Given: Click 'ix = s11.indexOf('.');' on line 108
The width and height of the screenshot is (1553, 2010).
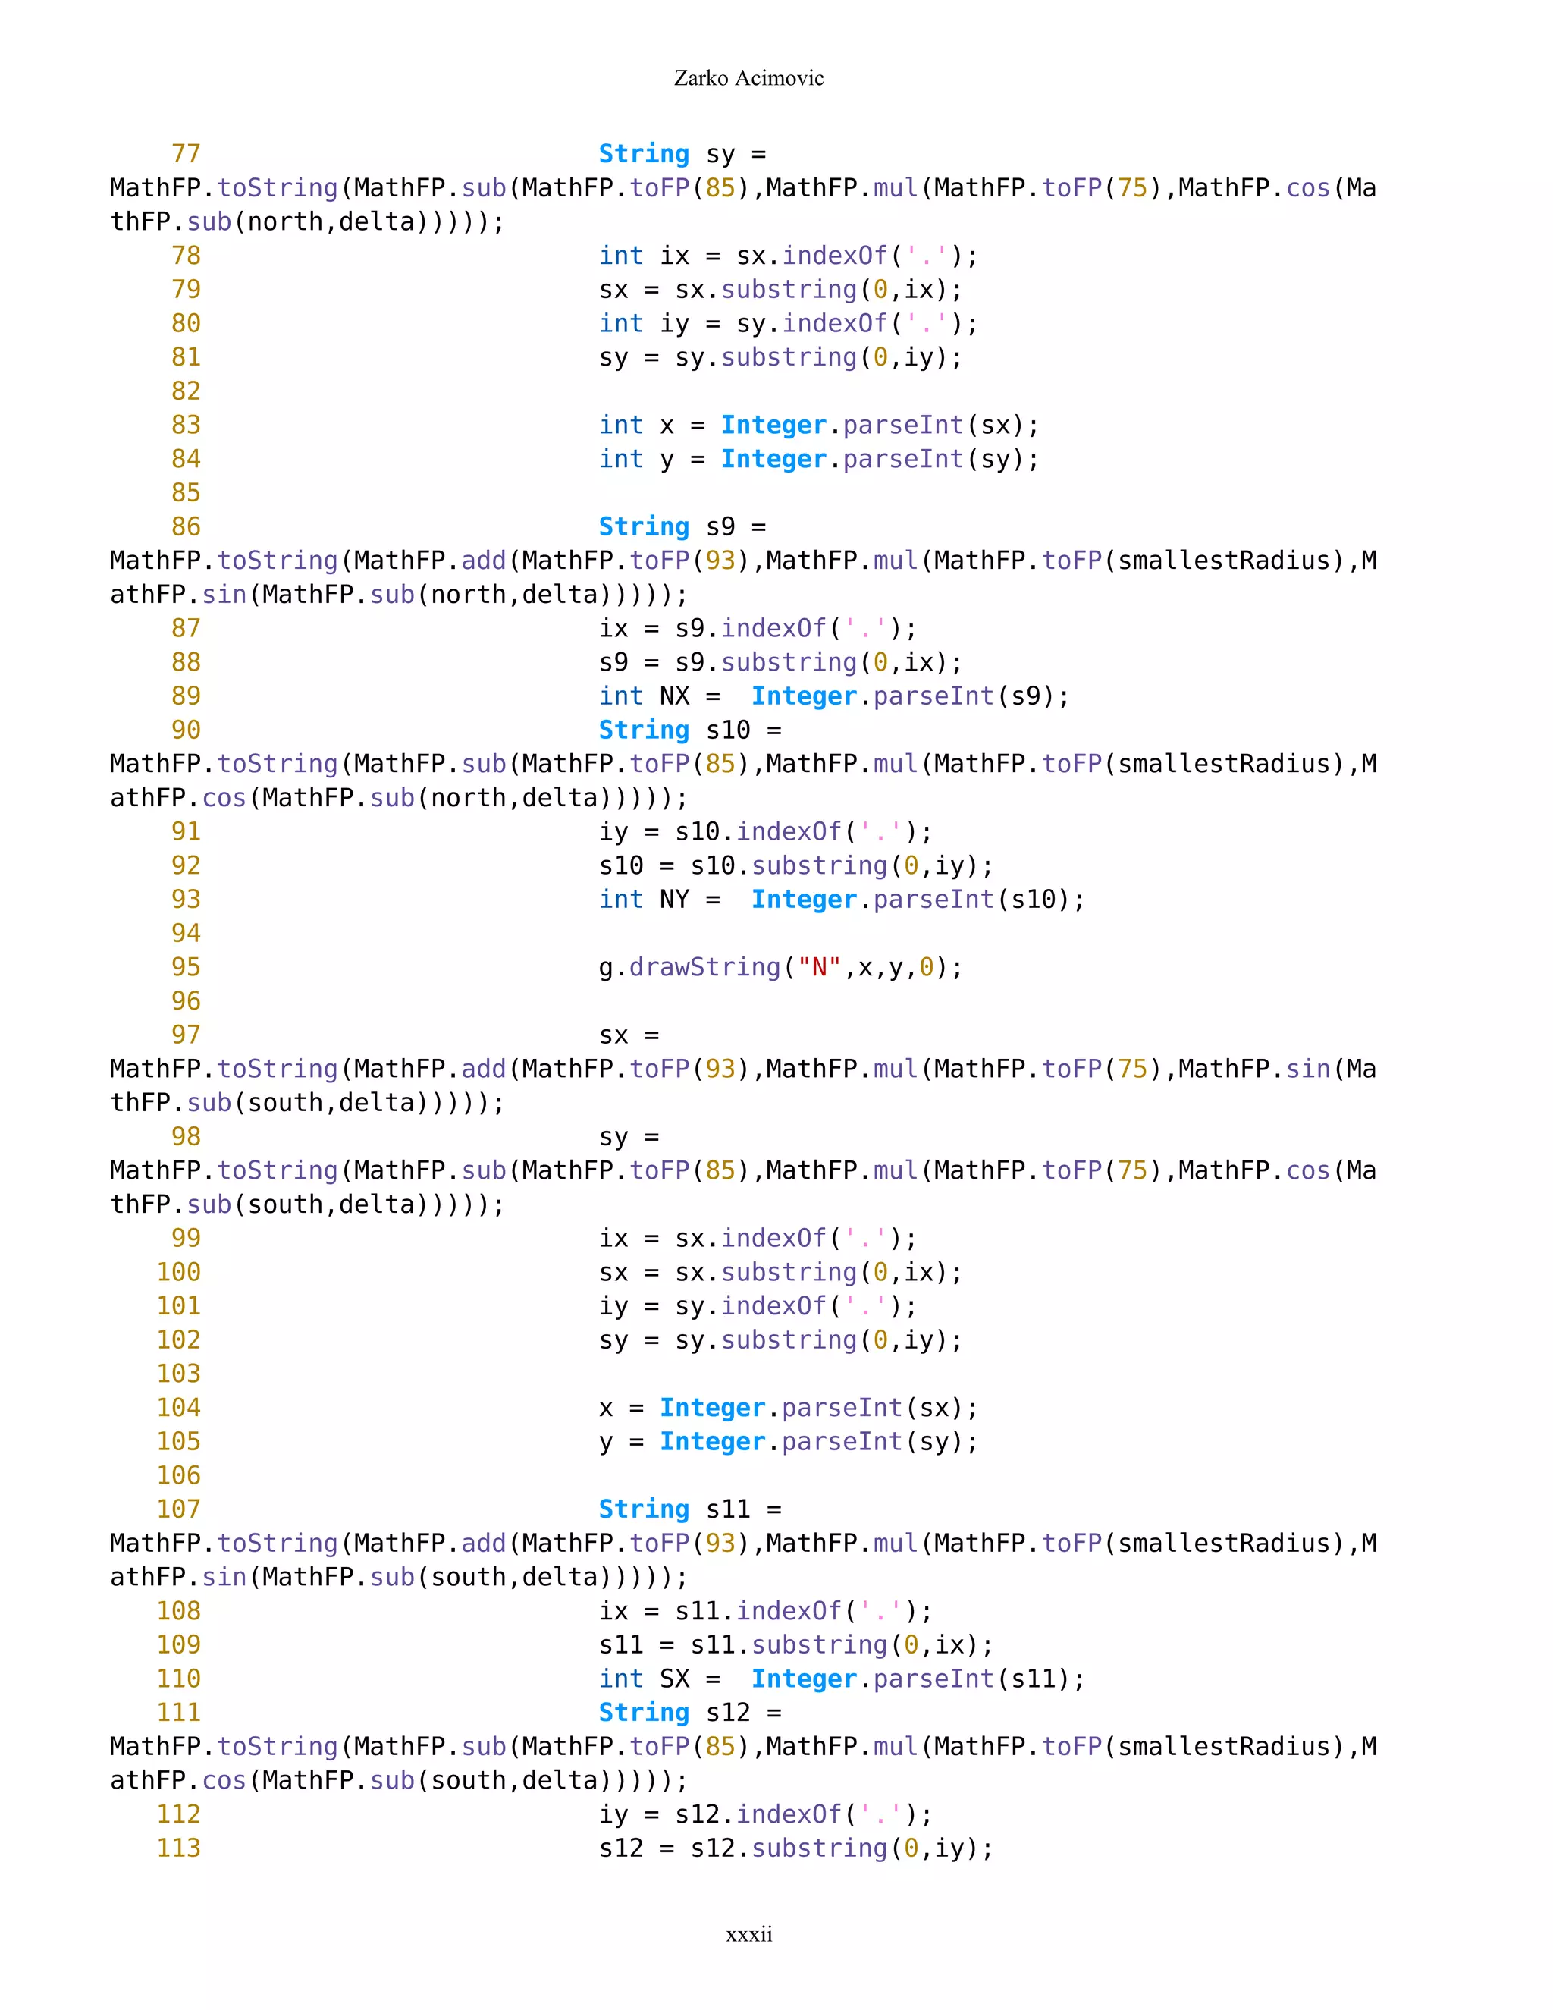Looking at the screenshot, I should (765, 1612).
